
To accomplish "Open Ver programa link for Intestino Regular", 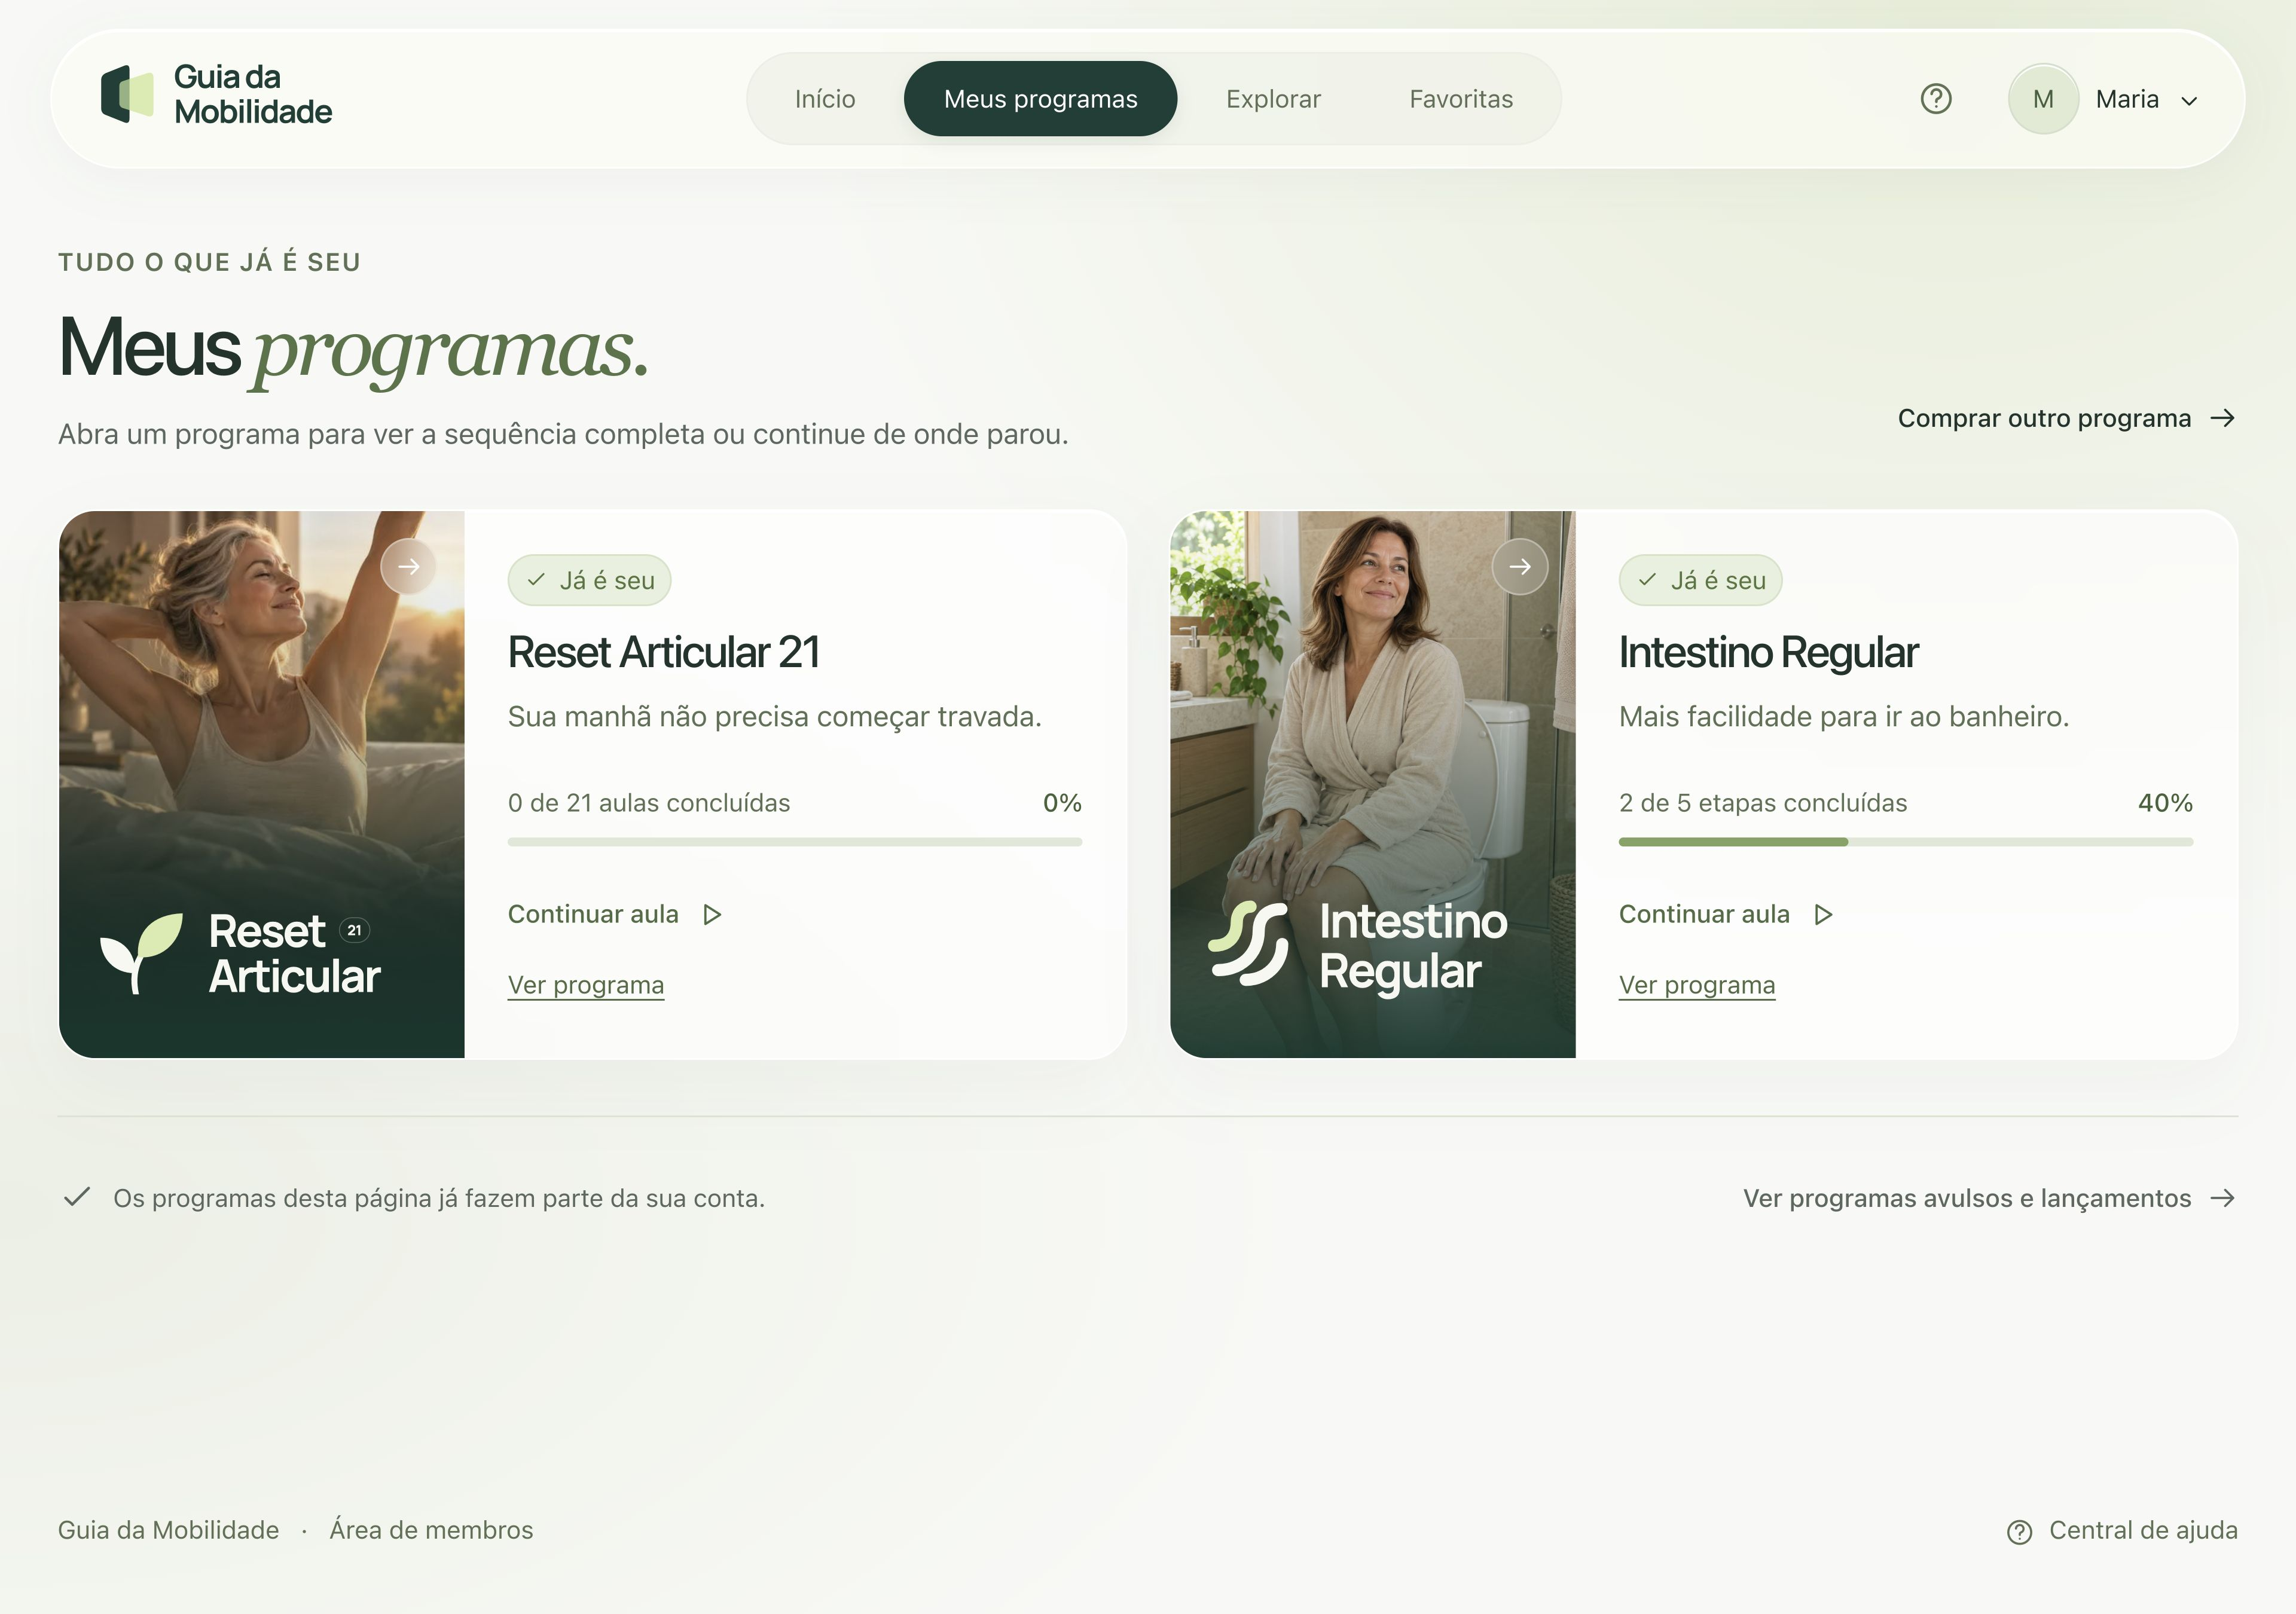I will coord(1697,985).
